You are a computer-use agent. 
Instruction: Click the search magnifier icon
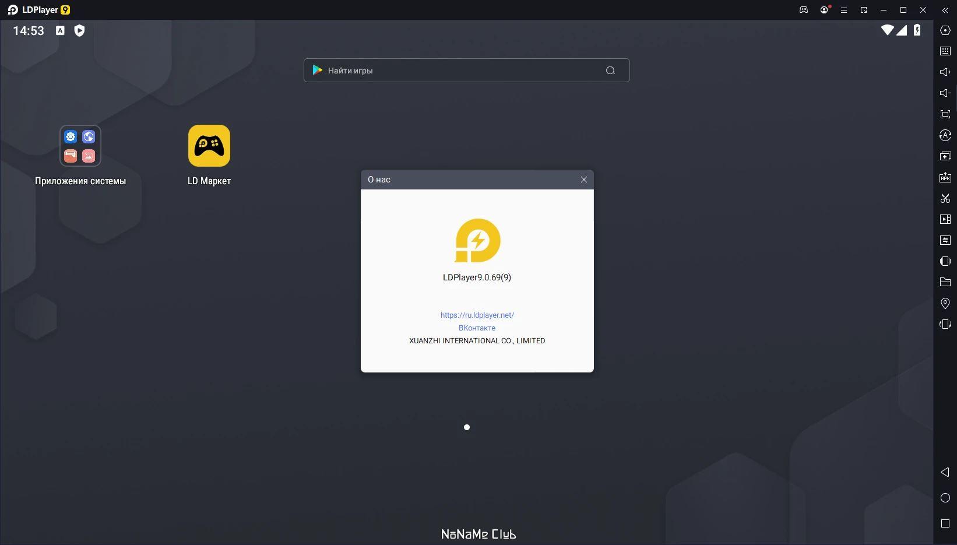coord(610,71)
